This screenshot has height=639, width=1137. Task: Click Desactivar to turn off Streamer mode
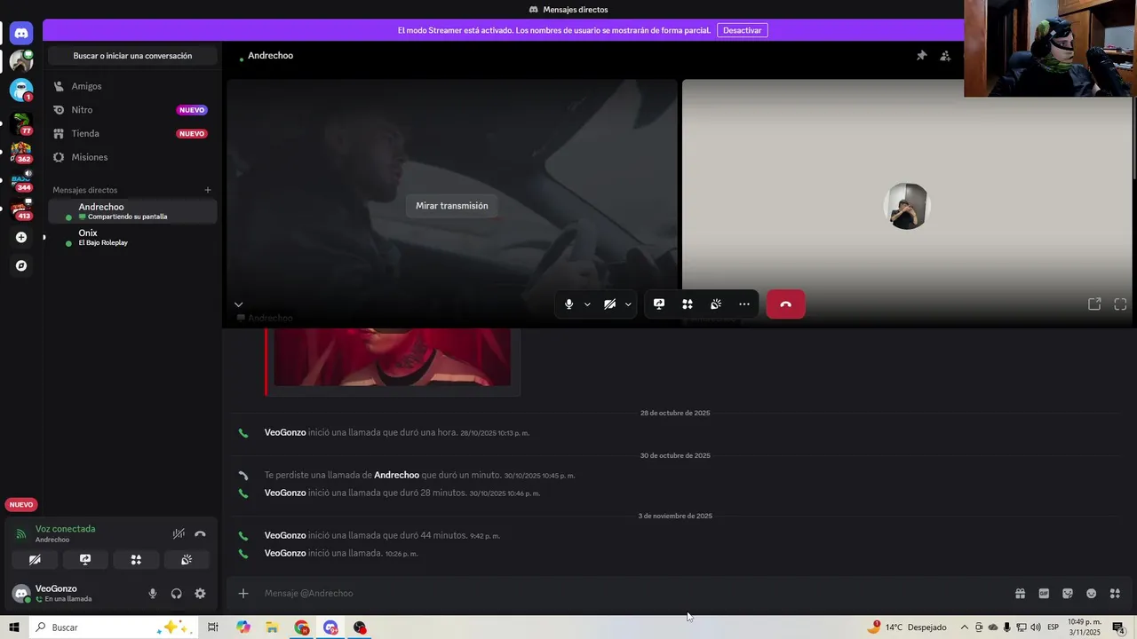coord(742,30)
